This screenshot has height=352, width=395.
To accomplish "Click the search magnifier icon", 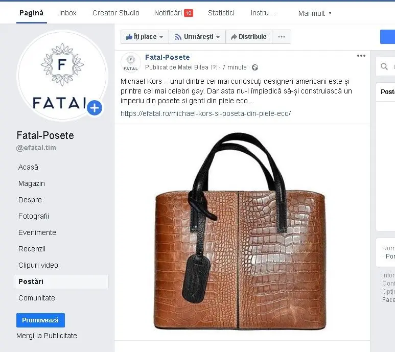I will (x=384, y=66).
